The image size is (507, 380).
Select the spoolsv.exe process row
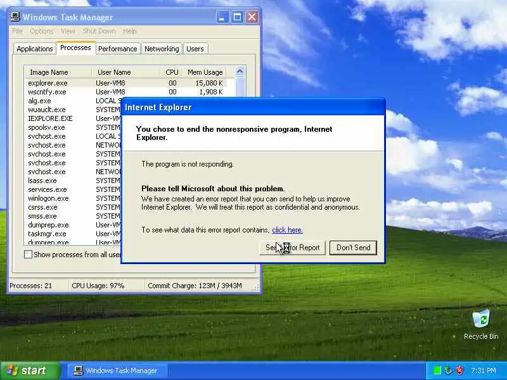tap(74, 127)
